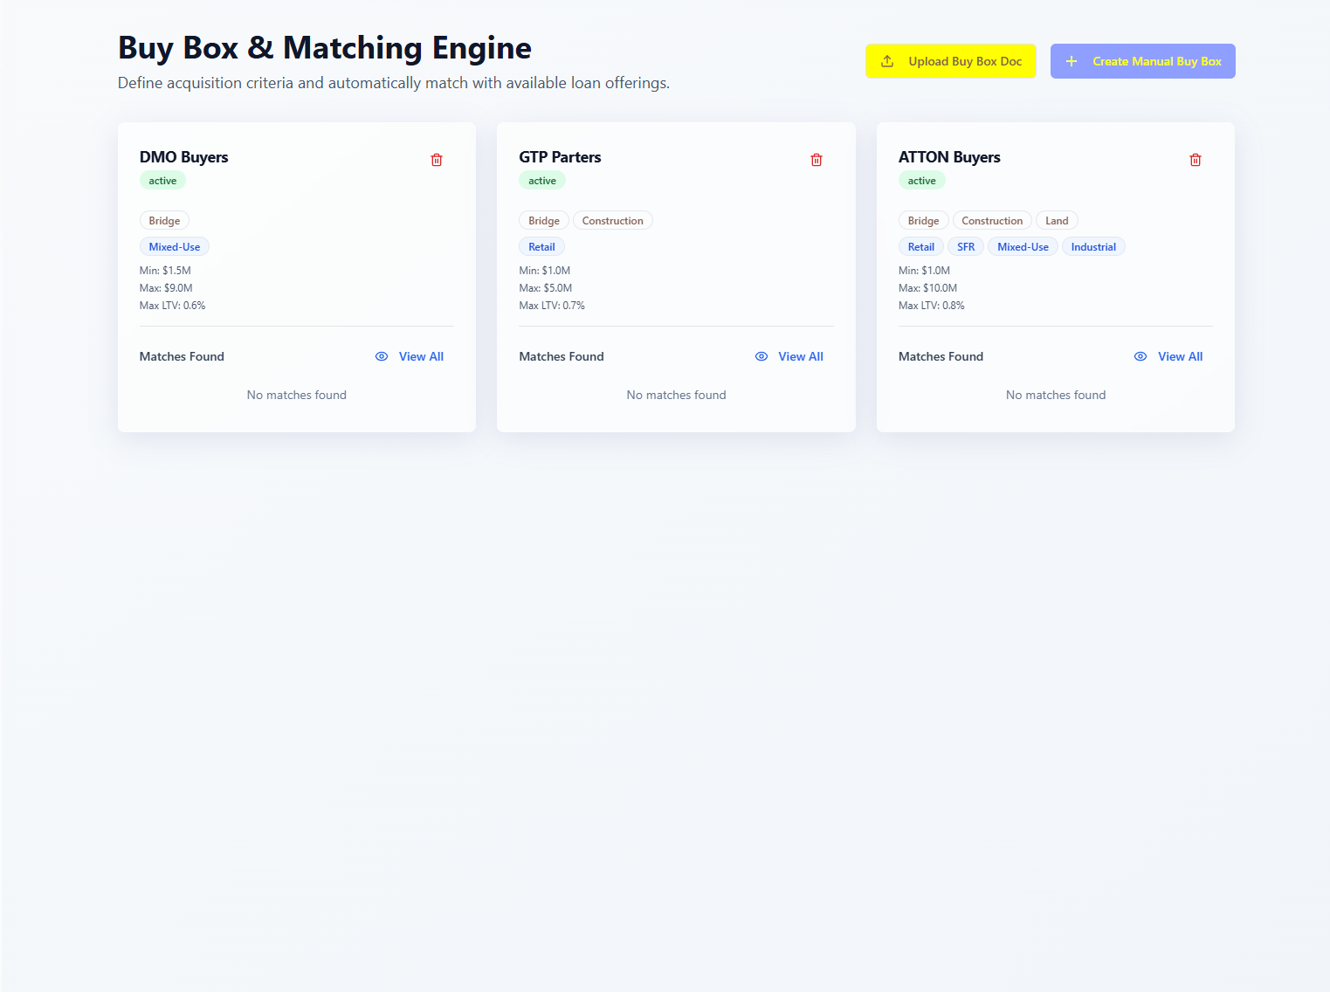Viewport: 1330px width, 992px height.
Task: Click the Industrial tag in ATTON Buyers
Action: 1093,247
